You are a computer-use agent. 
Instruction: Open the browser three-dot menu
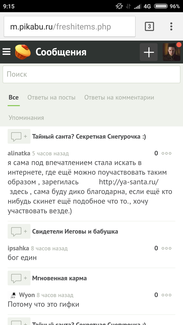(171, 26)
